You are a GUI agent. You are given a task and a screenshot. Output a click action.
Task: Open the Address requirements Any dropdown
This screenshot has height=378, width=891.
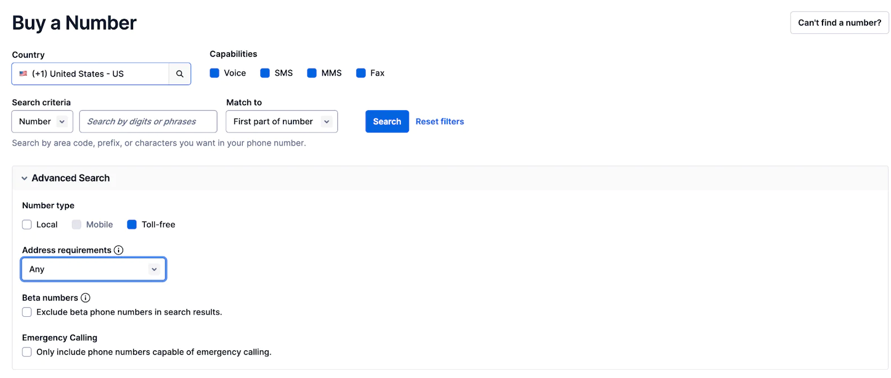94,269
